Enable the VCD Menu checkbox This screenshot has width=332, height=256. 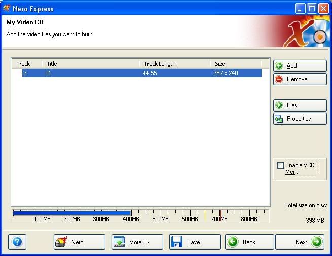tap(280, 165)
